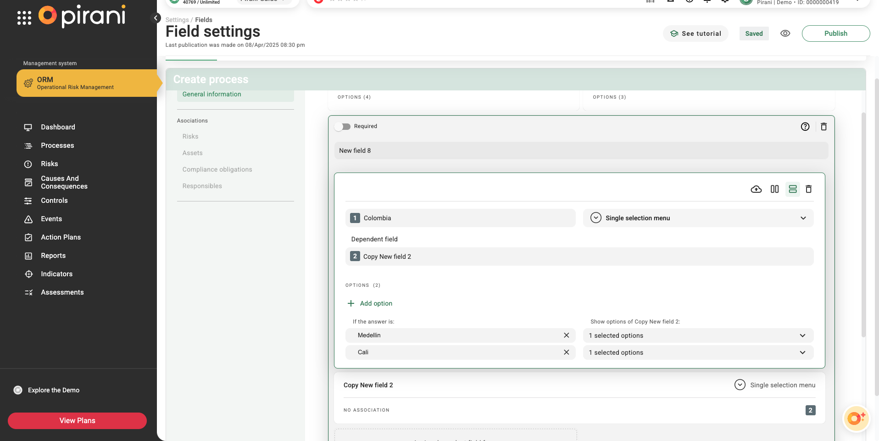Select the General information tab
Image resolution: width=879 pixels, height=441 pixels.
pos(211,94)
